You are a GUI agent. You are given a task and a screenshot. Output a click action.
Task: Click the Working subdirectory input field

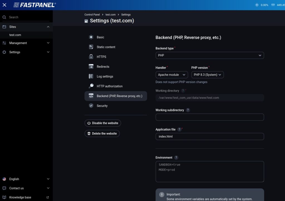(210, 117)
